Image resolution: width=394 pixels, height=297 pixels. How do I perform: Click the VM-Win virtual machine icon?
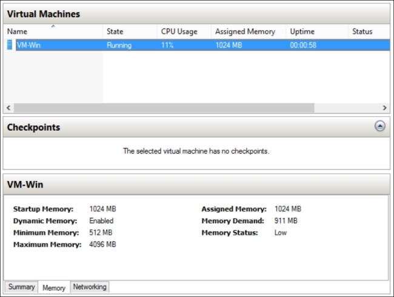(x=10, y=45)
